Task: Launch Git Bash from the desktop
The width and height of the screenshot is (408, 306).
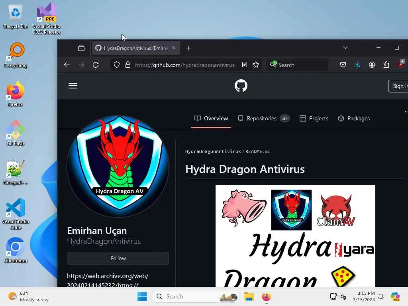Action: (x=16, y=133)
